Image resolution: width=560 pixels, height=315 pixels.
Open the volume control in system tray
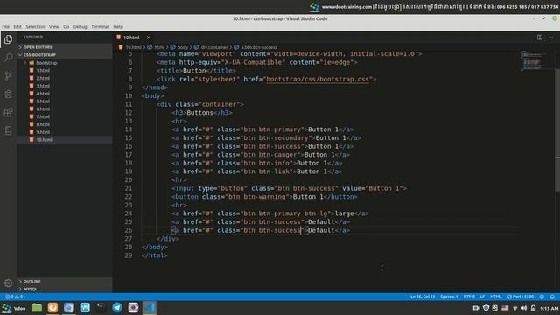[x=524, y=308]
